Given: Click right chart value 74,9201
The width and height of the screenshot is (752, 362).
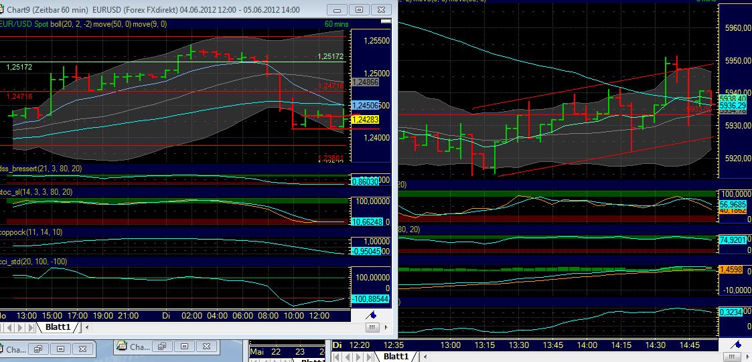Looking at the screenshot, I should pos(733,239).
